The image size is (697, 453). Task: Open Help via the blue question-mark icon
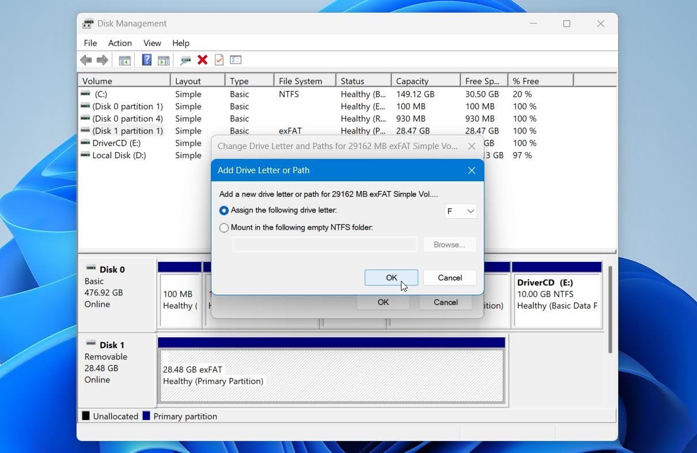[x=147, y=60]
